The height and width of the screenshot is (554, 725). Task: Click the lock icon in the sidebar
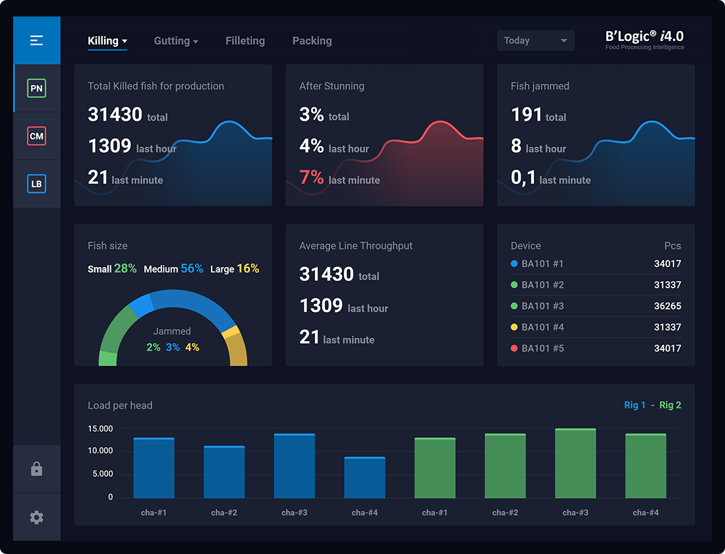[37, 469]
